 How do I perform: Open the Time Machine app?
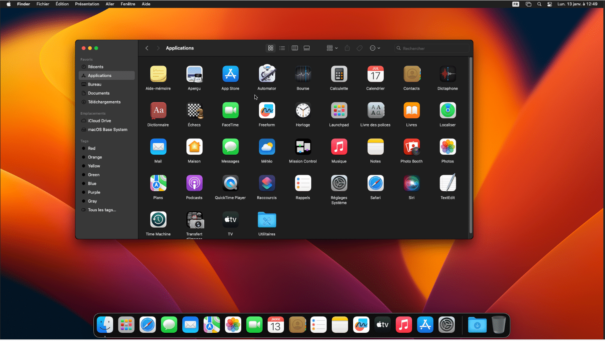coord(158,219)
